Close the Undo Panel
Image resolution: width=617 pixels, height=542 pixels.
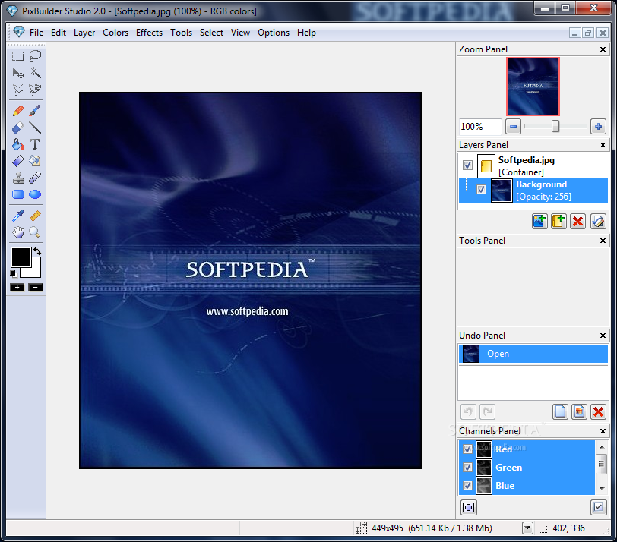[603, 336]
